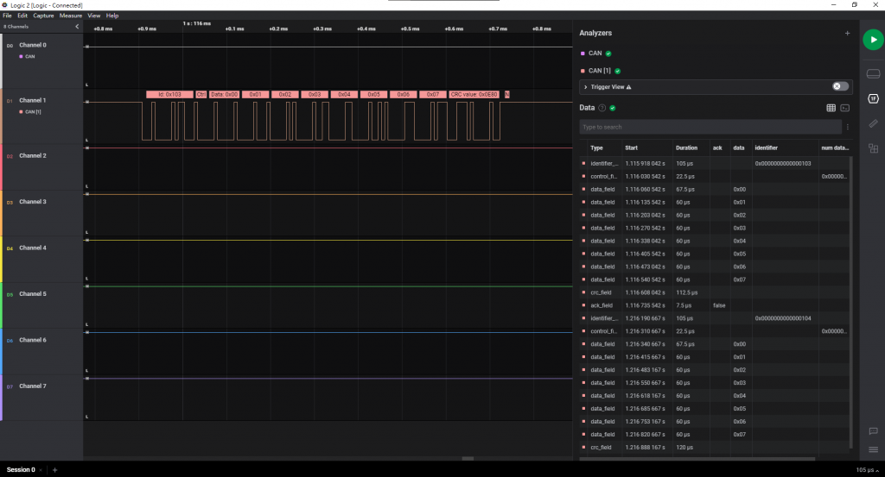This screenshot has height=477, width=885.
Task: Select the Channel 2 label
Action: point(33,155)
